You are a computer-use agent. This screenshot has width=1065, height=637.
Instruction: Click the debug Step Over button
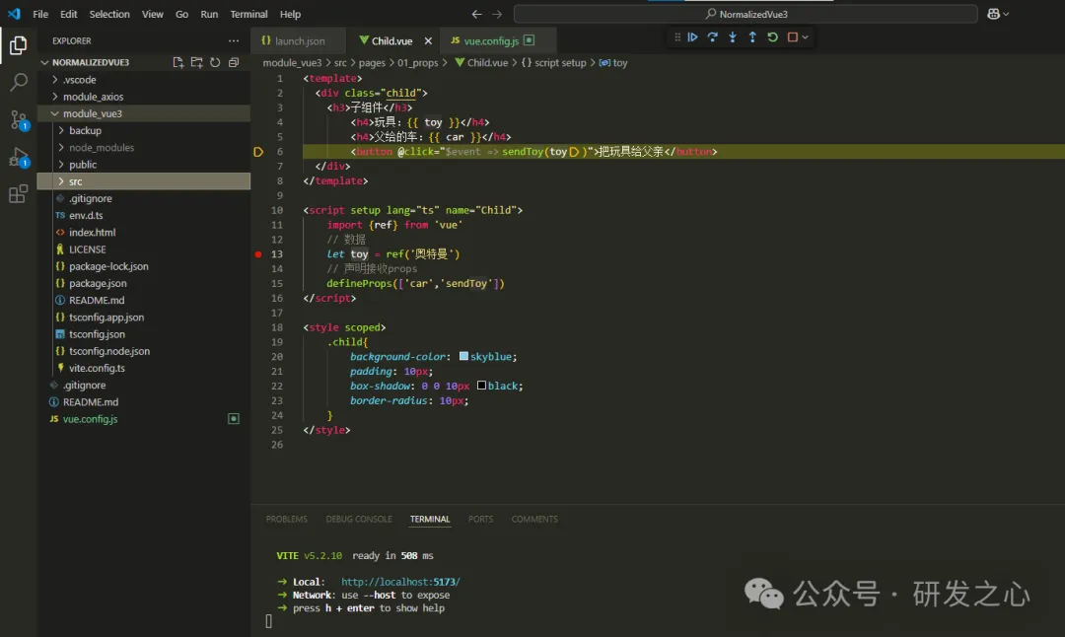713,37
